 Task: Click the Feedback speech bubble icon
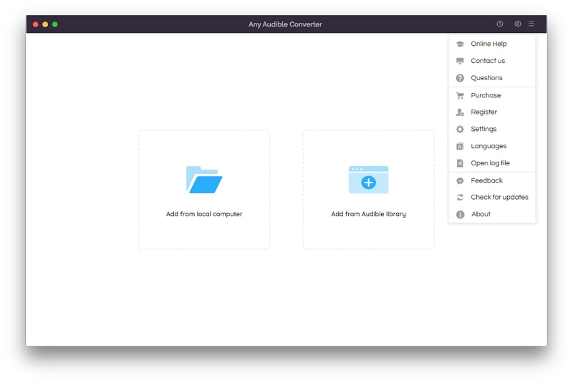point(460,180)
